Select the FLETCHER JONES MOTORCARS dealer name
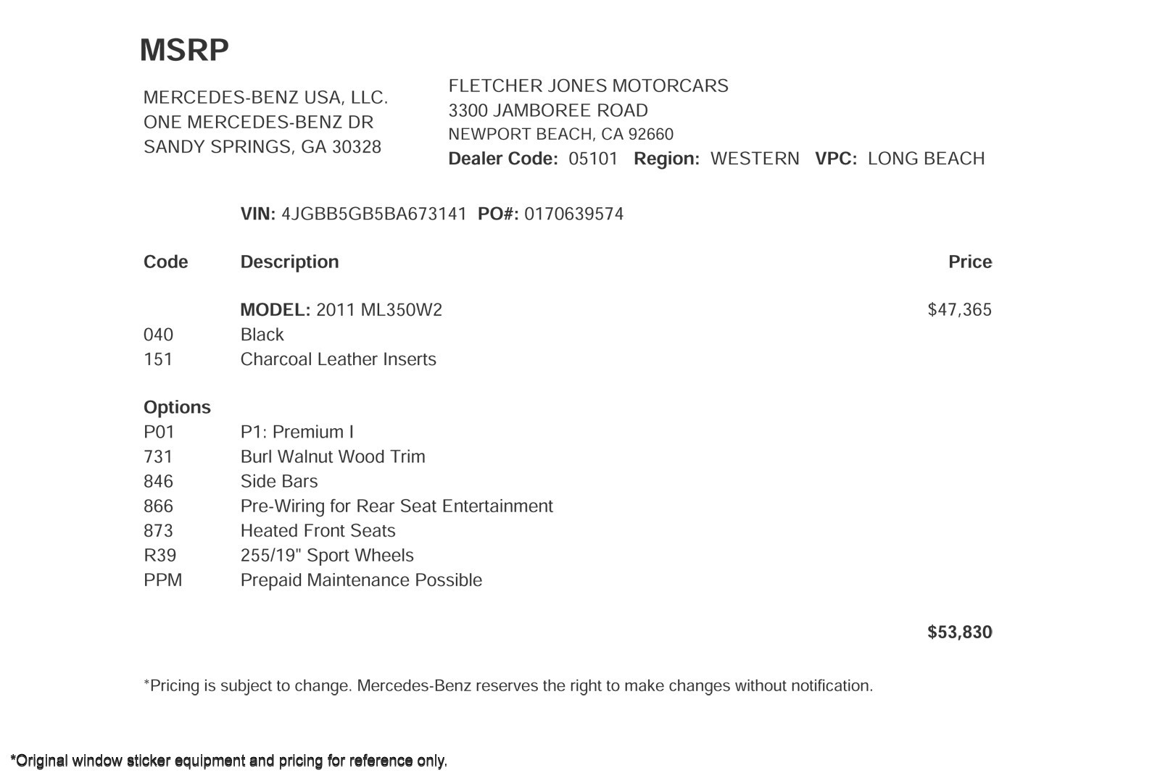 pyautogui.click(x=588, y=85)
